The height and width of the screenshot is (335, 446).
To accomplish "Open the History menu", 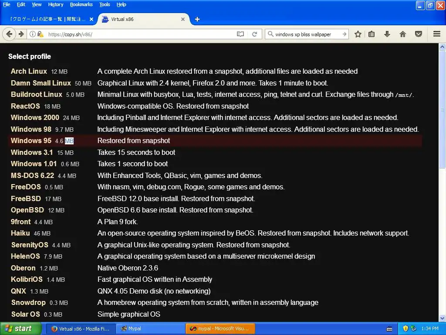I will point(55,4).
